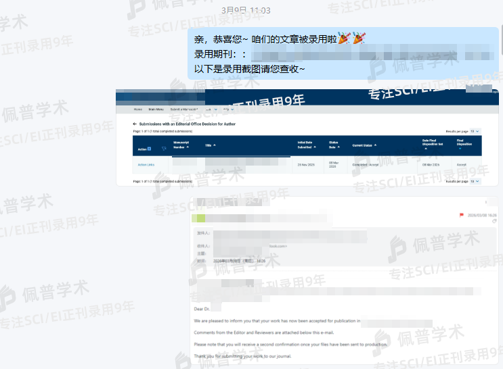Sort by Current Status column arrow
Image resolution: width=503 pixels, height=369 pixels.
click(375, 145)
